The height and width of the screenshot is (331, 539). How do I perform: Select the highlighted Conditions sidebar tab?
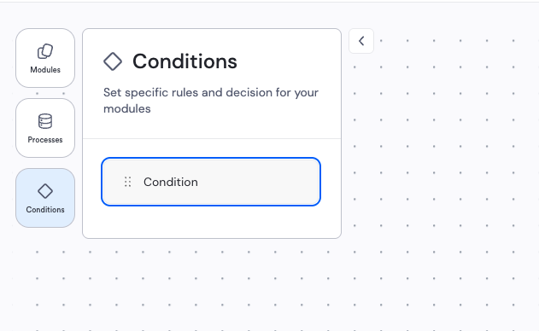pos(45,198)
